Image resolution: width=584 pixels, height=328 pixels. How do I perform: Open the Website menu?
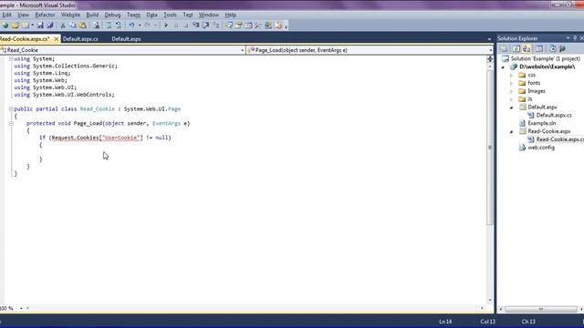pyautogui.click(x=70, y=15)
